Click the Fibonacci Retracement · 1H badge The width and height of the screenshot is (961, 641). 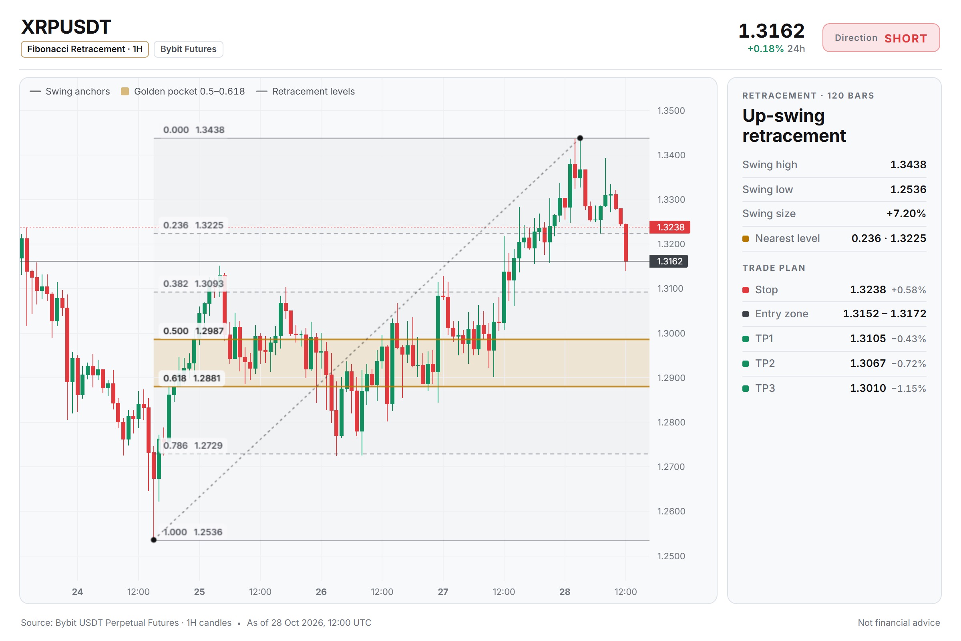(x=84, y=49)
